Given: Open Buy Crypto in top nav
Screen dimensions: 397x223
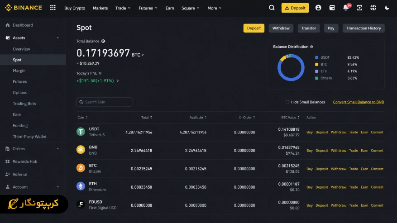Looking at the screenshot, I should pos(75,8).
